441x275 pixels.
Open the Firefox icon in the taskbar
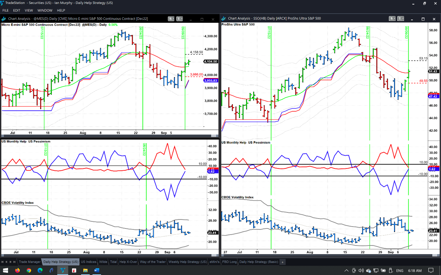pyautogui.click(x=17, y=271)
